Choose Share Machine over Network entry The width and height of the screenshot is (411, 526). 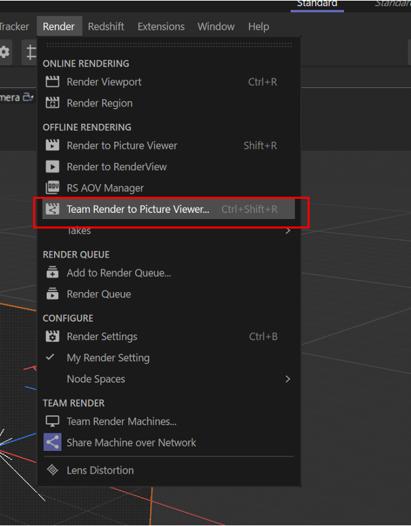click(168, 442)
